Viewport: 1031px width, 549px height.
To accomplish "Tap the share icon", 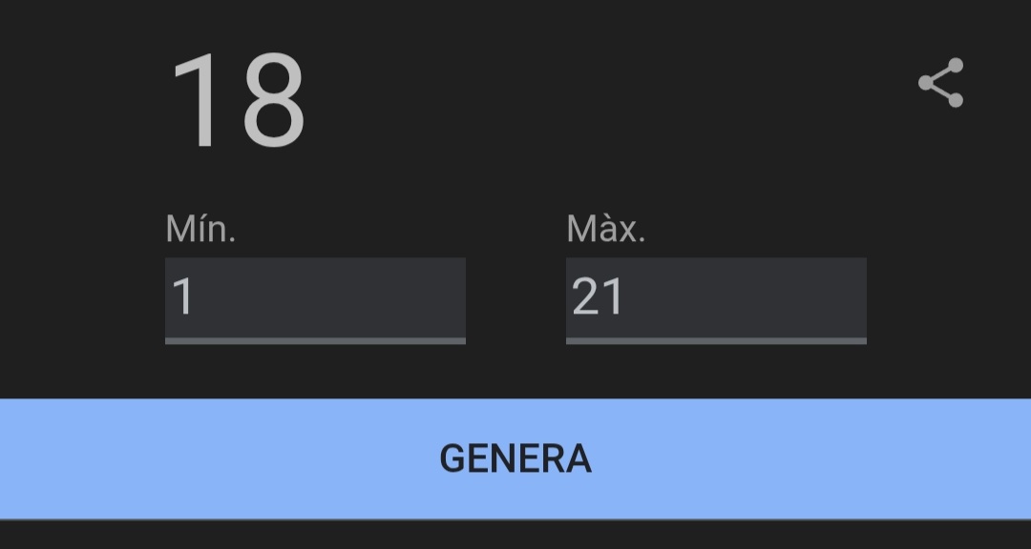I will coord(941,83).
